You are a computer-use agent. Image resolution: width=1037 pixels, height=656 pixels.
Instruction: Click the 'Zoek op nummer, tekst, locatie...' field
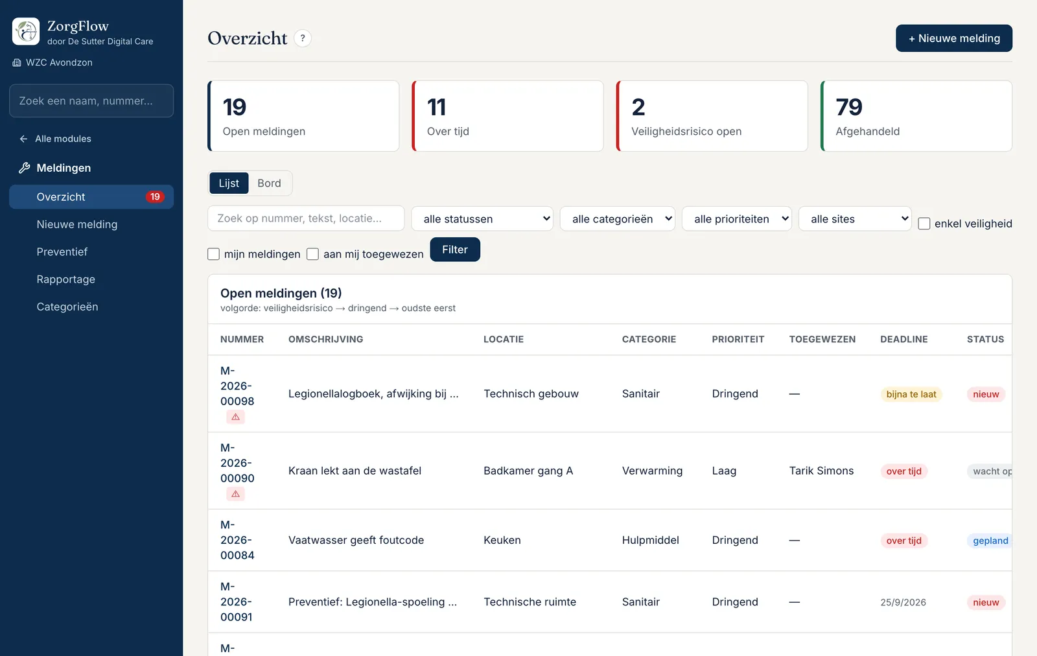pos(306,218)
